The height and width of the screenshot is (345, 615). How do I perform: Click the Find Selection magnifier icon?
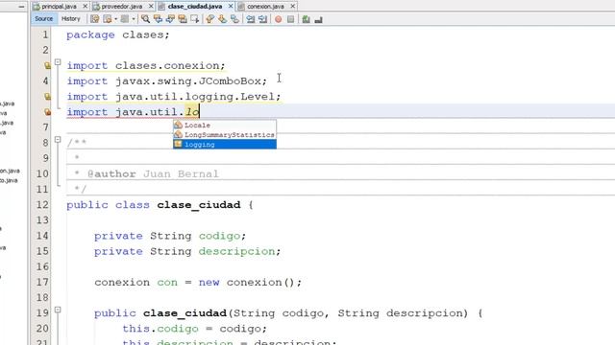(x=145, y=19)
